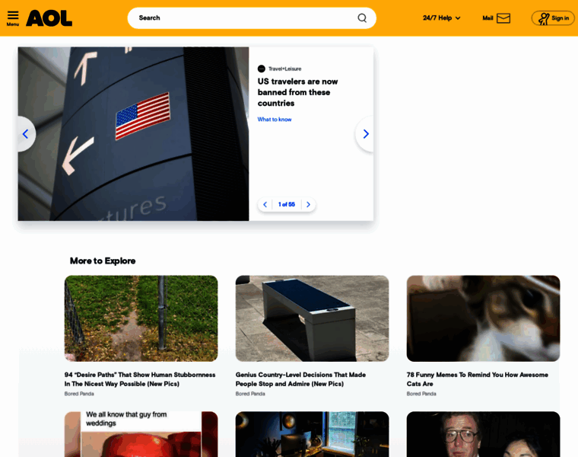Click Bored Panda under Funny Memes article
Image resolution: width=578 pixels, height=457 pixels.
pos(421,394)
